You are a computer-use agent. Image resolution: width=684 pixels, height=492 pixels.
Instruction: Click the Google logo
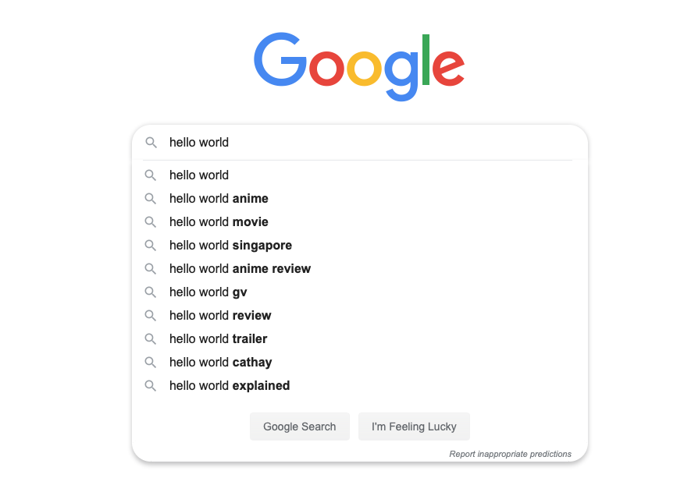click(x=359, y=65)
